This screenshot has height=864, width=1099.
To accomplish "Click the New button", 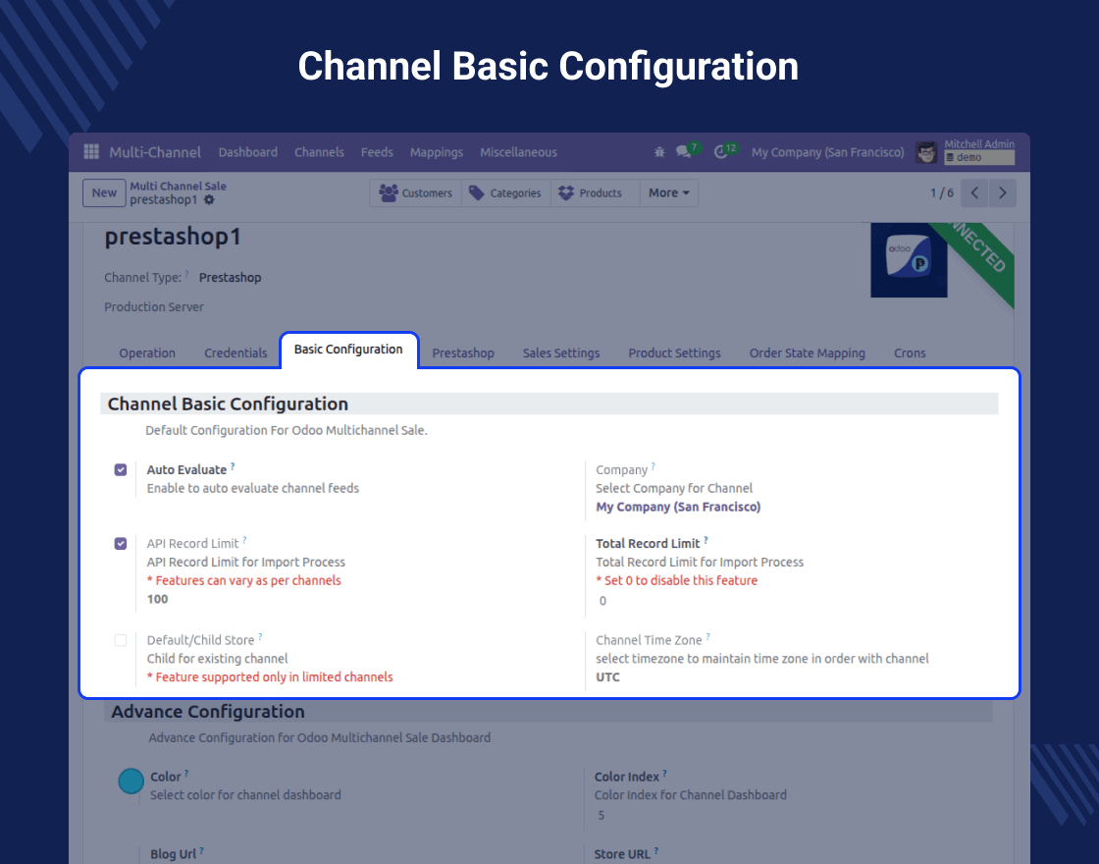I will coord(104,192).
